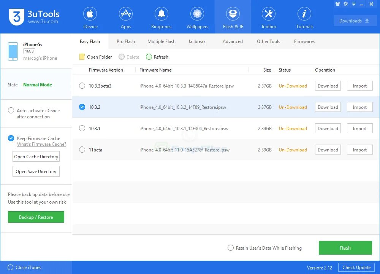Switch to the Multiple Flash tab
Screen dimensions: 380x274
click(161, 41)
